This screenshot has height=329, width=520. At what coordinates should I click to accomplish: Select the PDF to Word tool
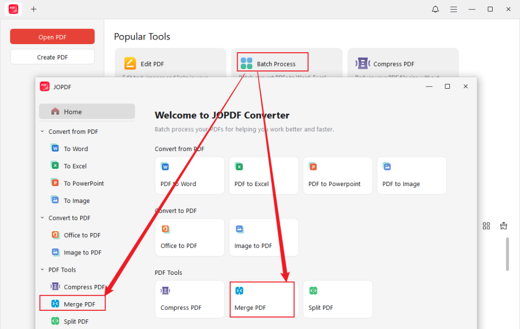[x=189, y=175]
